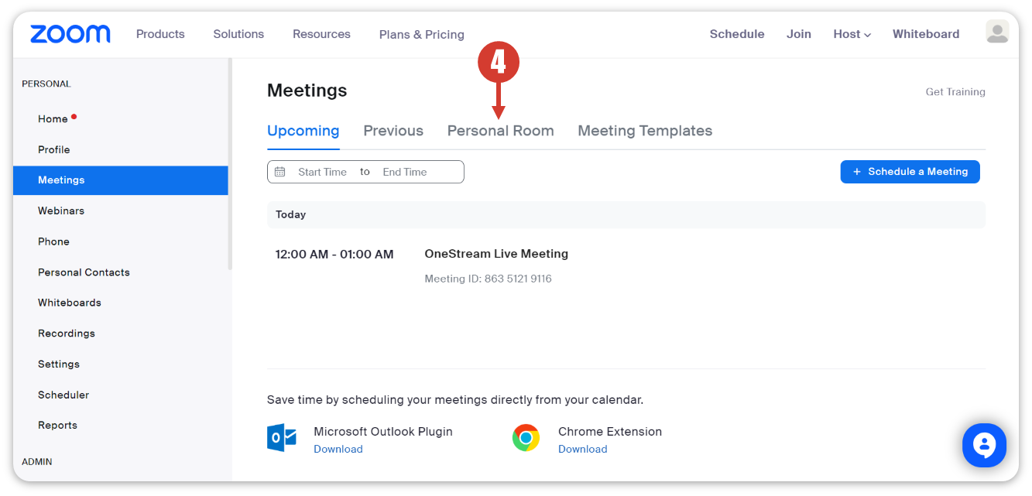Open the support chat bubble
This screenshot has height=496, width=1032.
coord(984,445)
